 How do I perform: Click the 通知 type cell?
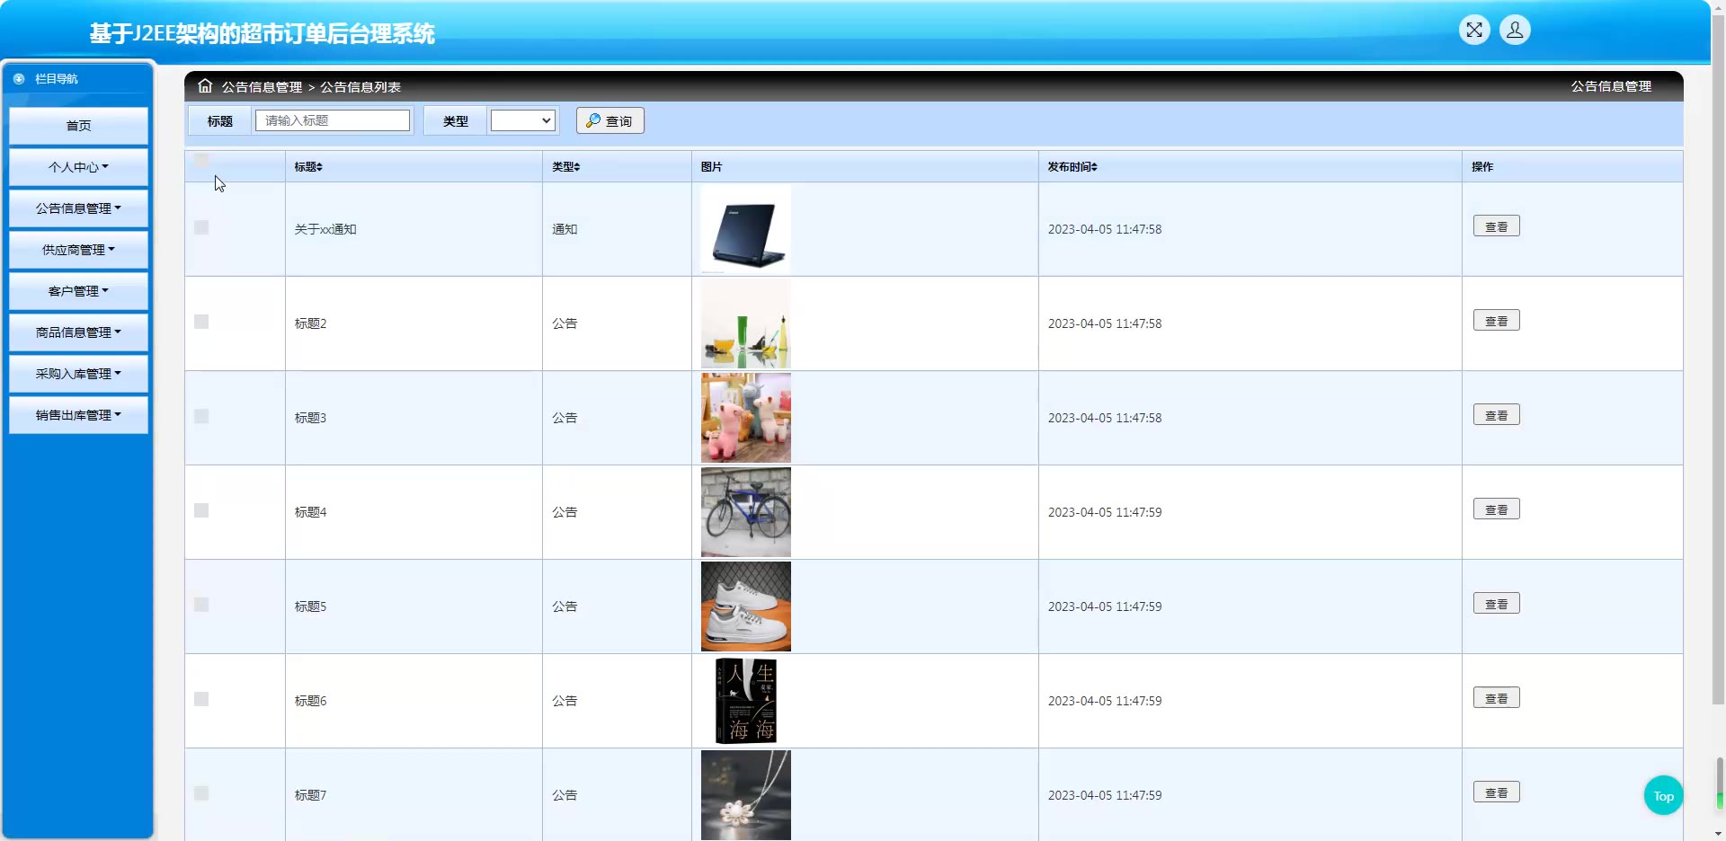click(565, 229)
